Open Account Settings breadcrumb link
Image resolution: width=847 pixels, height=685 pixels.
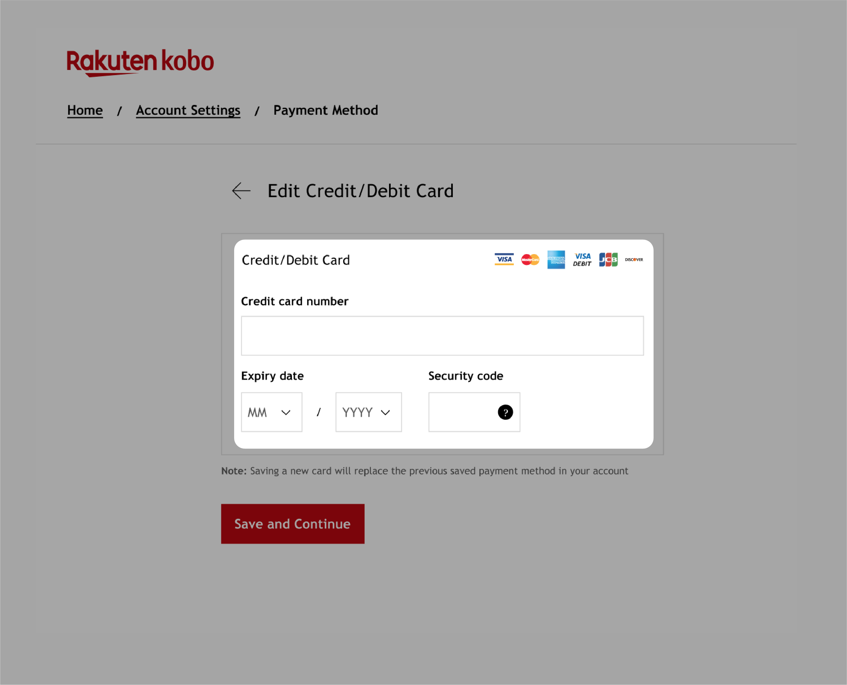(x=188, y=110)
